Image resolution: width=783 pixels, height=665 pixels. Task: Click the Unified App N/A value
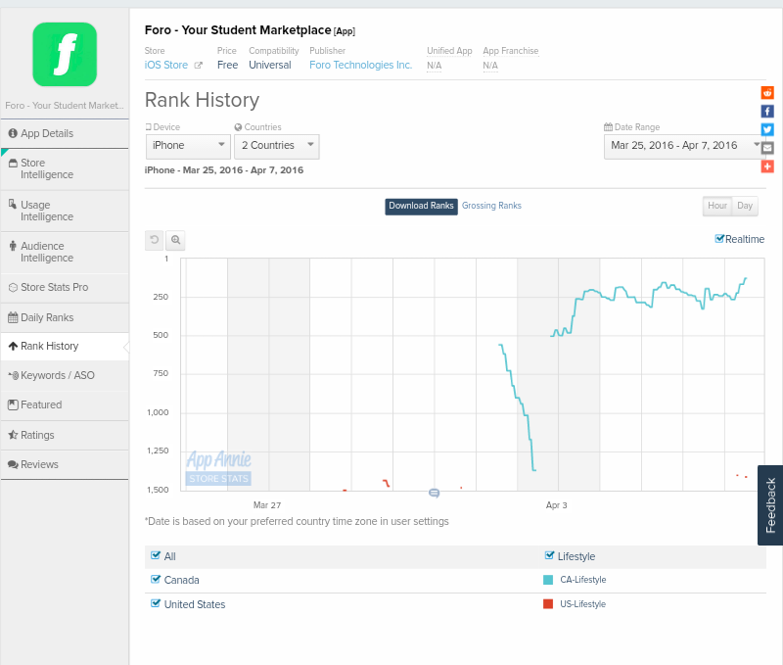click(x=434, y=66)
